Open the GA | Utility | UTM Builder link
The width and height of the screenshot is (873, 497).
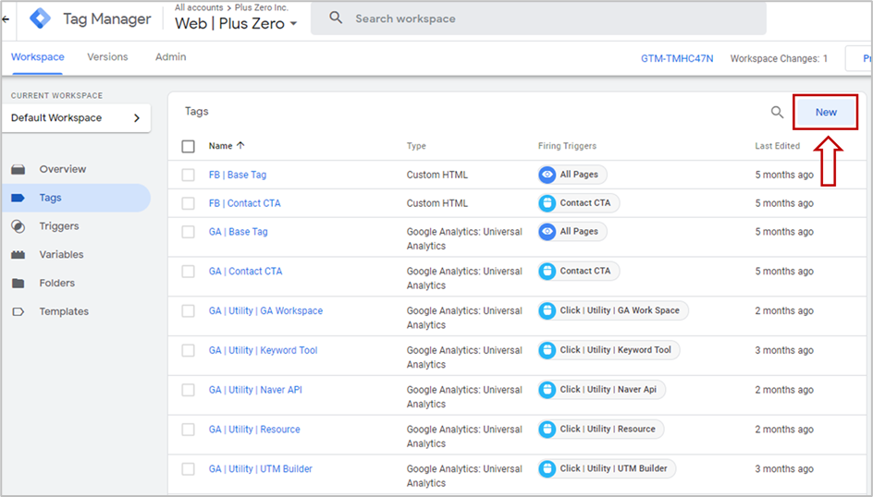click(x=261, y=468)
